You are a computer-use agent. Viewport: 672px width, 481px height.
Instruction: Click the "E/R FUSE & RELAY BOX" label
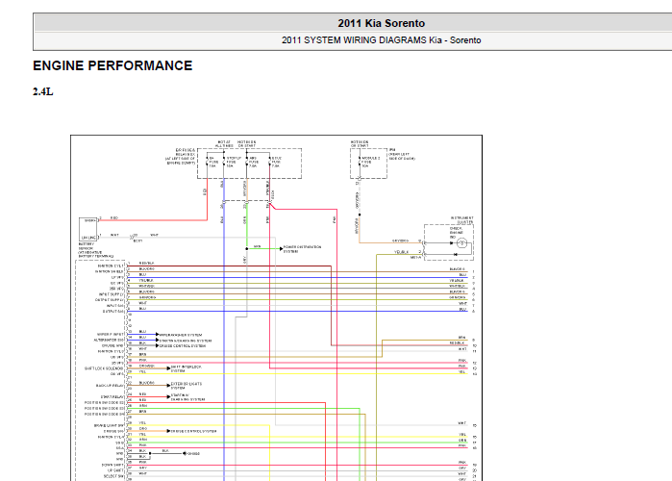coord(186,152)
